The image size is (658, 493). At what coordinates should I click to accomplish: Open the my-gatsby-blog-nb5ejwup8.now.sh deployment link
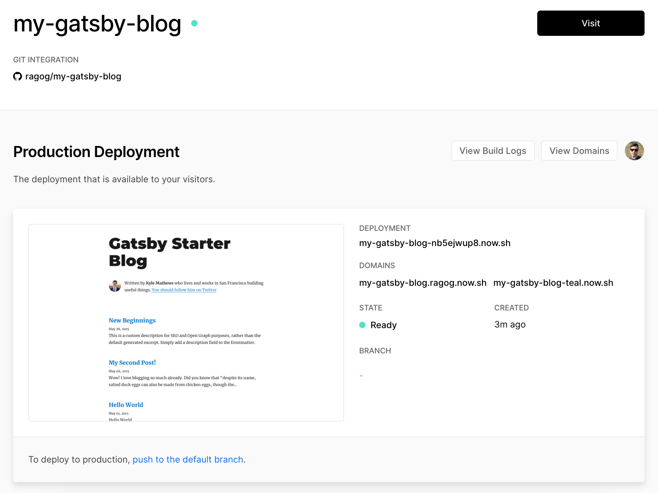(435, 243)
